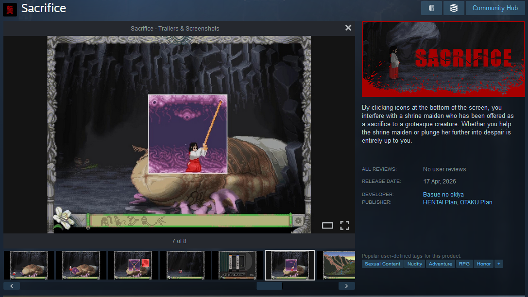Close the Trailers & Screenshots viewer
This screenshot has height=297, width=528.
coord(348,28)
